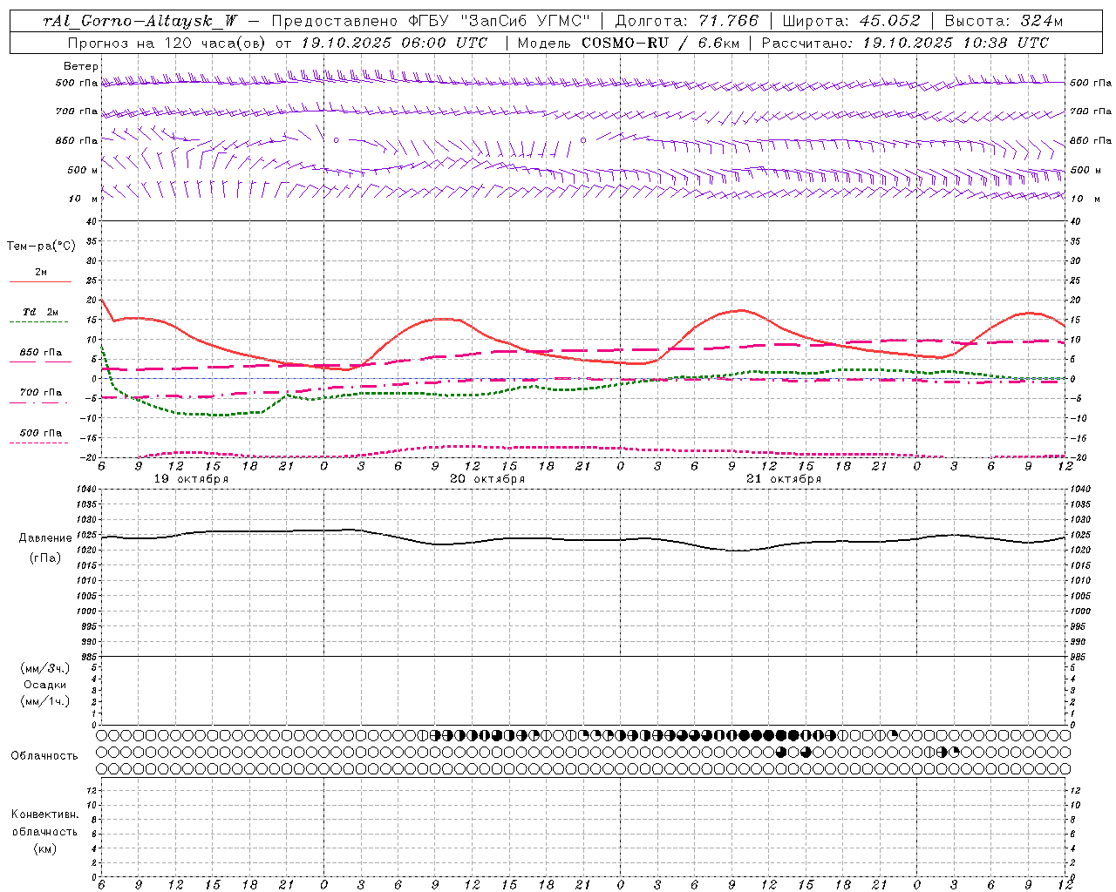The image size is (1116, 892).
Task: Click the station name rAl_Gorno-Altaysk_W
Action: (140, 21)
